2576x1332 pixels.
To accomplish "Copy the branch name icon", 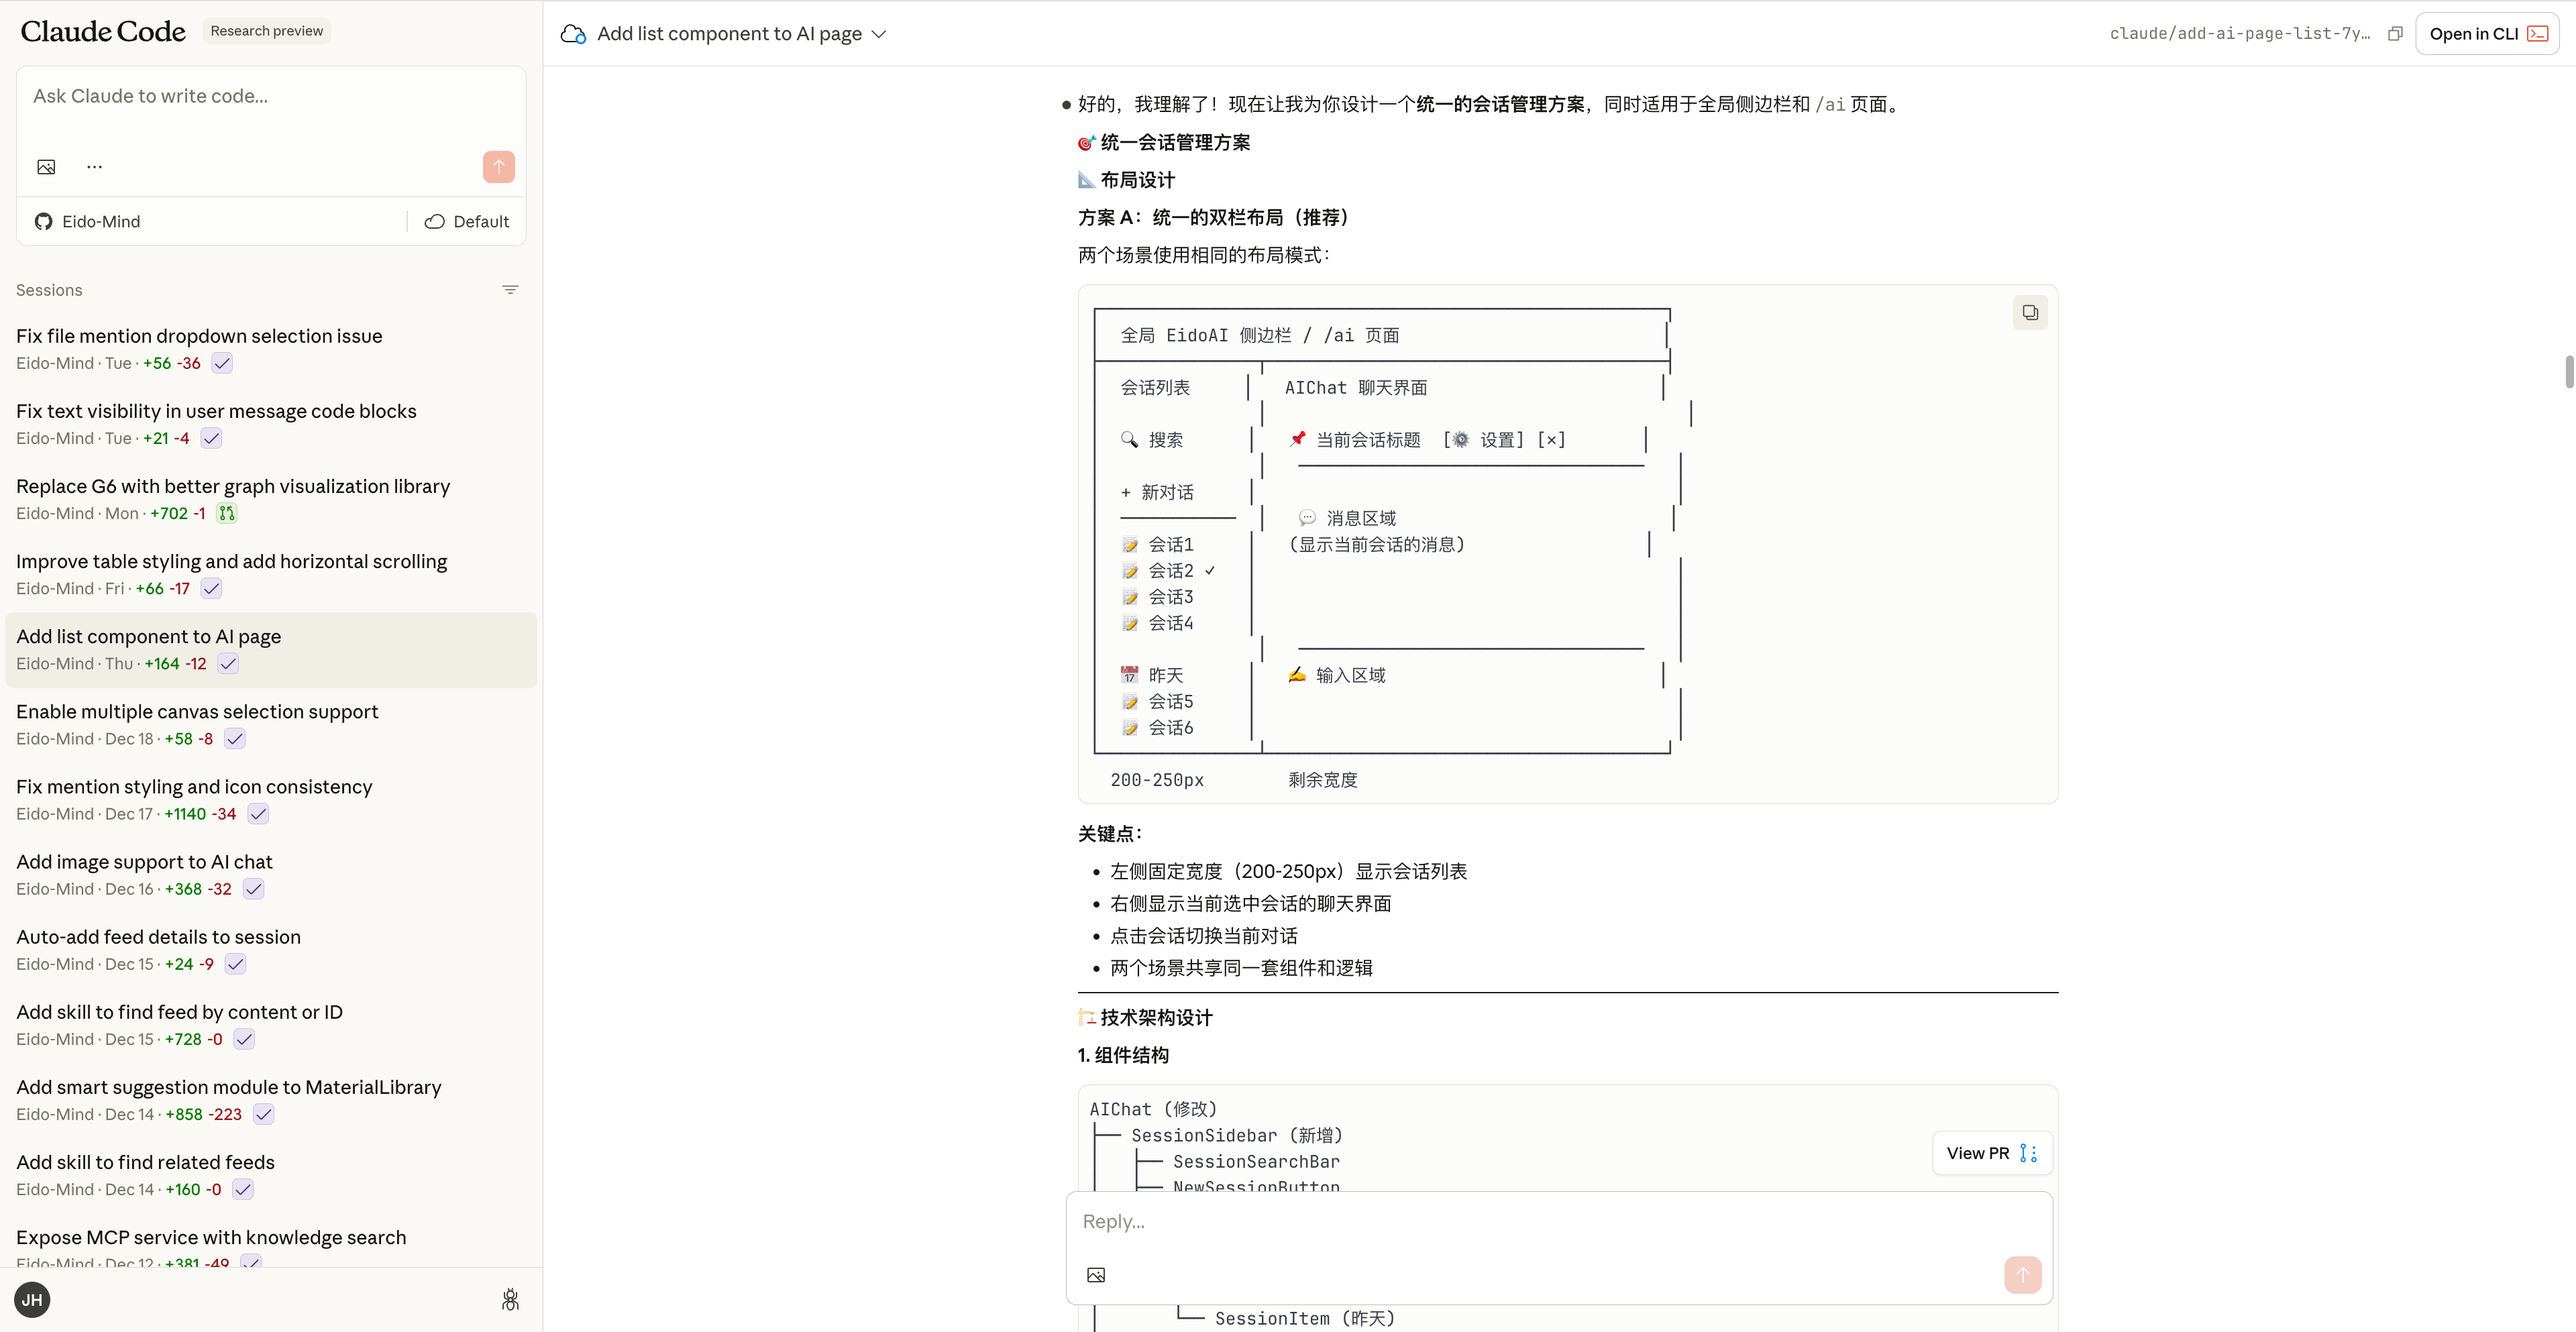I will (x=2395, y=34).
